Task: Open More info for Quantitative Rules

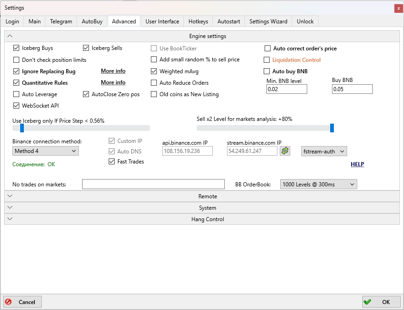Action: [x=113, y=82]
